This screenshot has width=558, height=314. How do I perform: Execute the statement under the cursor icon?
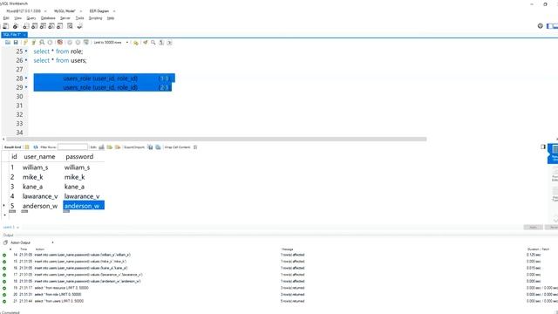[x=34, y=43]
